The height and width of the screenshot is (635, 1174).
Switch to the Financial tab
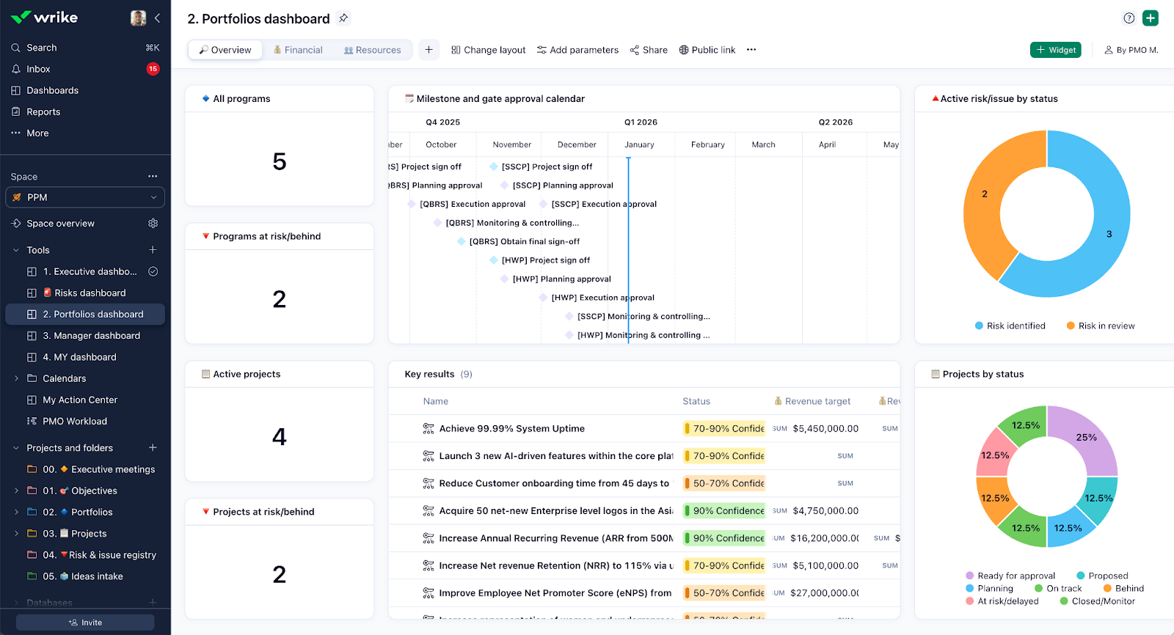(x=297, y=50)
